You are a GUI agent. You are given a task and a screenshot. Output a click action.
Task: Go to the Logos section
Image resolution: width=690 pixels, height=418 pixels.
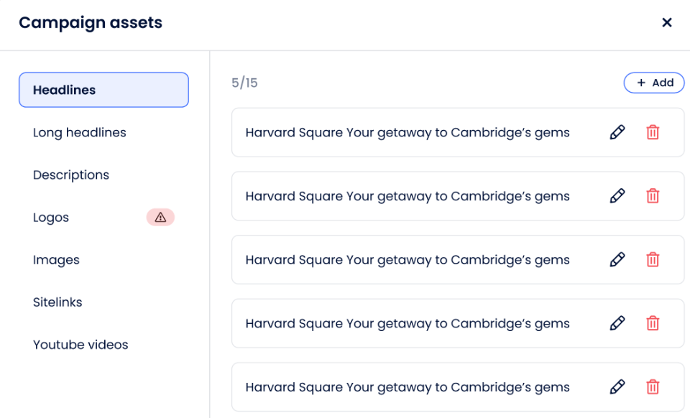(51, 218)
